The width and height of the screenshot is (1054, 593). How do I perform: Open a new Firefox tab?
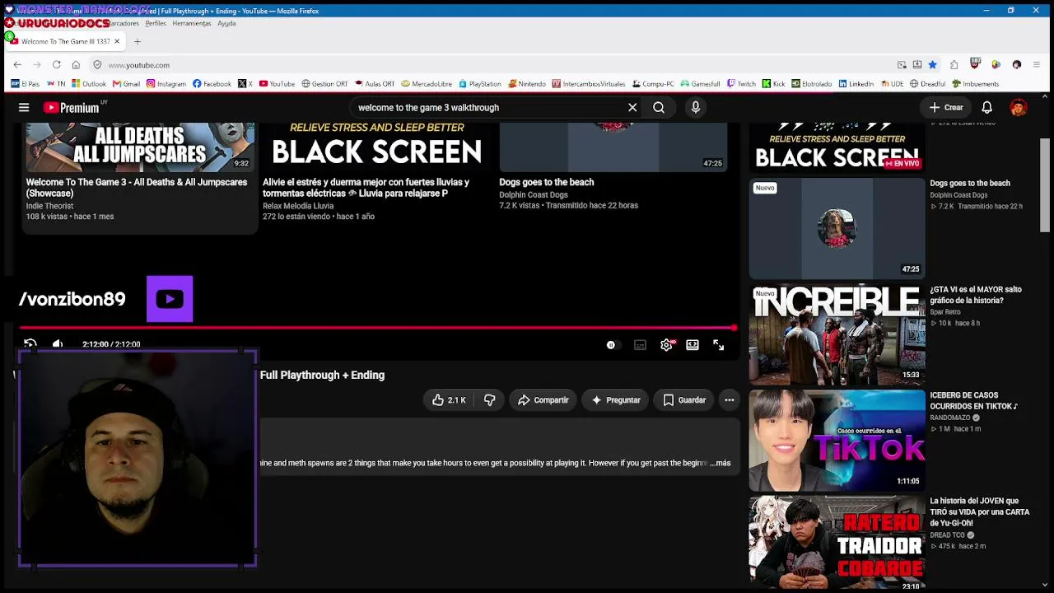tap(138, 41)
